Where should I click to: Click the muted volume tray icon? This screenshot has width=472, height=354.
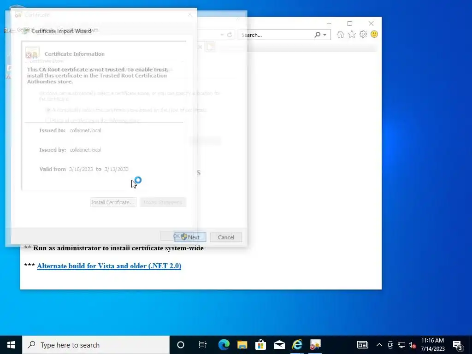tap(413, 345)
